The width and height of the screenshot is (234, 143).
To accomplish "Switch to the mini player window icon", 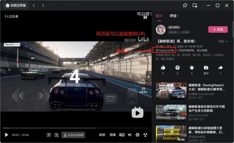I will pos(195,5).
